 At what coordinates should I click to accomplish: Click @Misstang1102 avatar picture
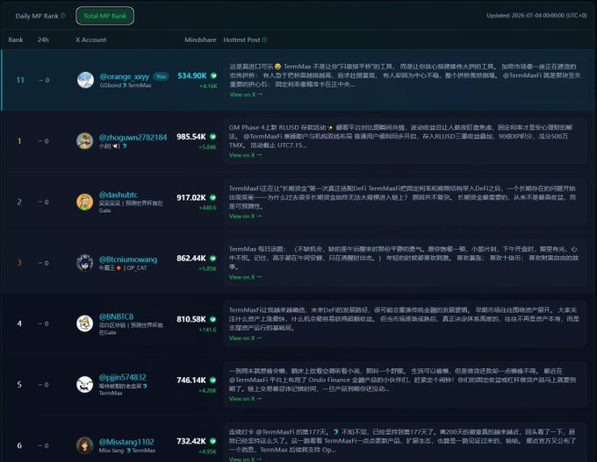click(84, 445)
